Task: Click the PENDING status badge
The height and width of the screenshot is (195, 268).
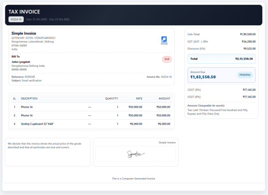Action: 244,75
